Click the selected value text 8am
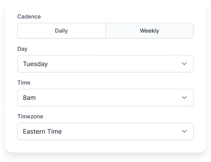Viewport: 211px width, 162px height. pos(29,98)
